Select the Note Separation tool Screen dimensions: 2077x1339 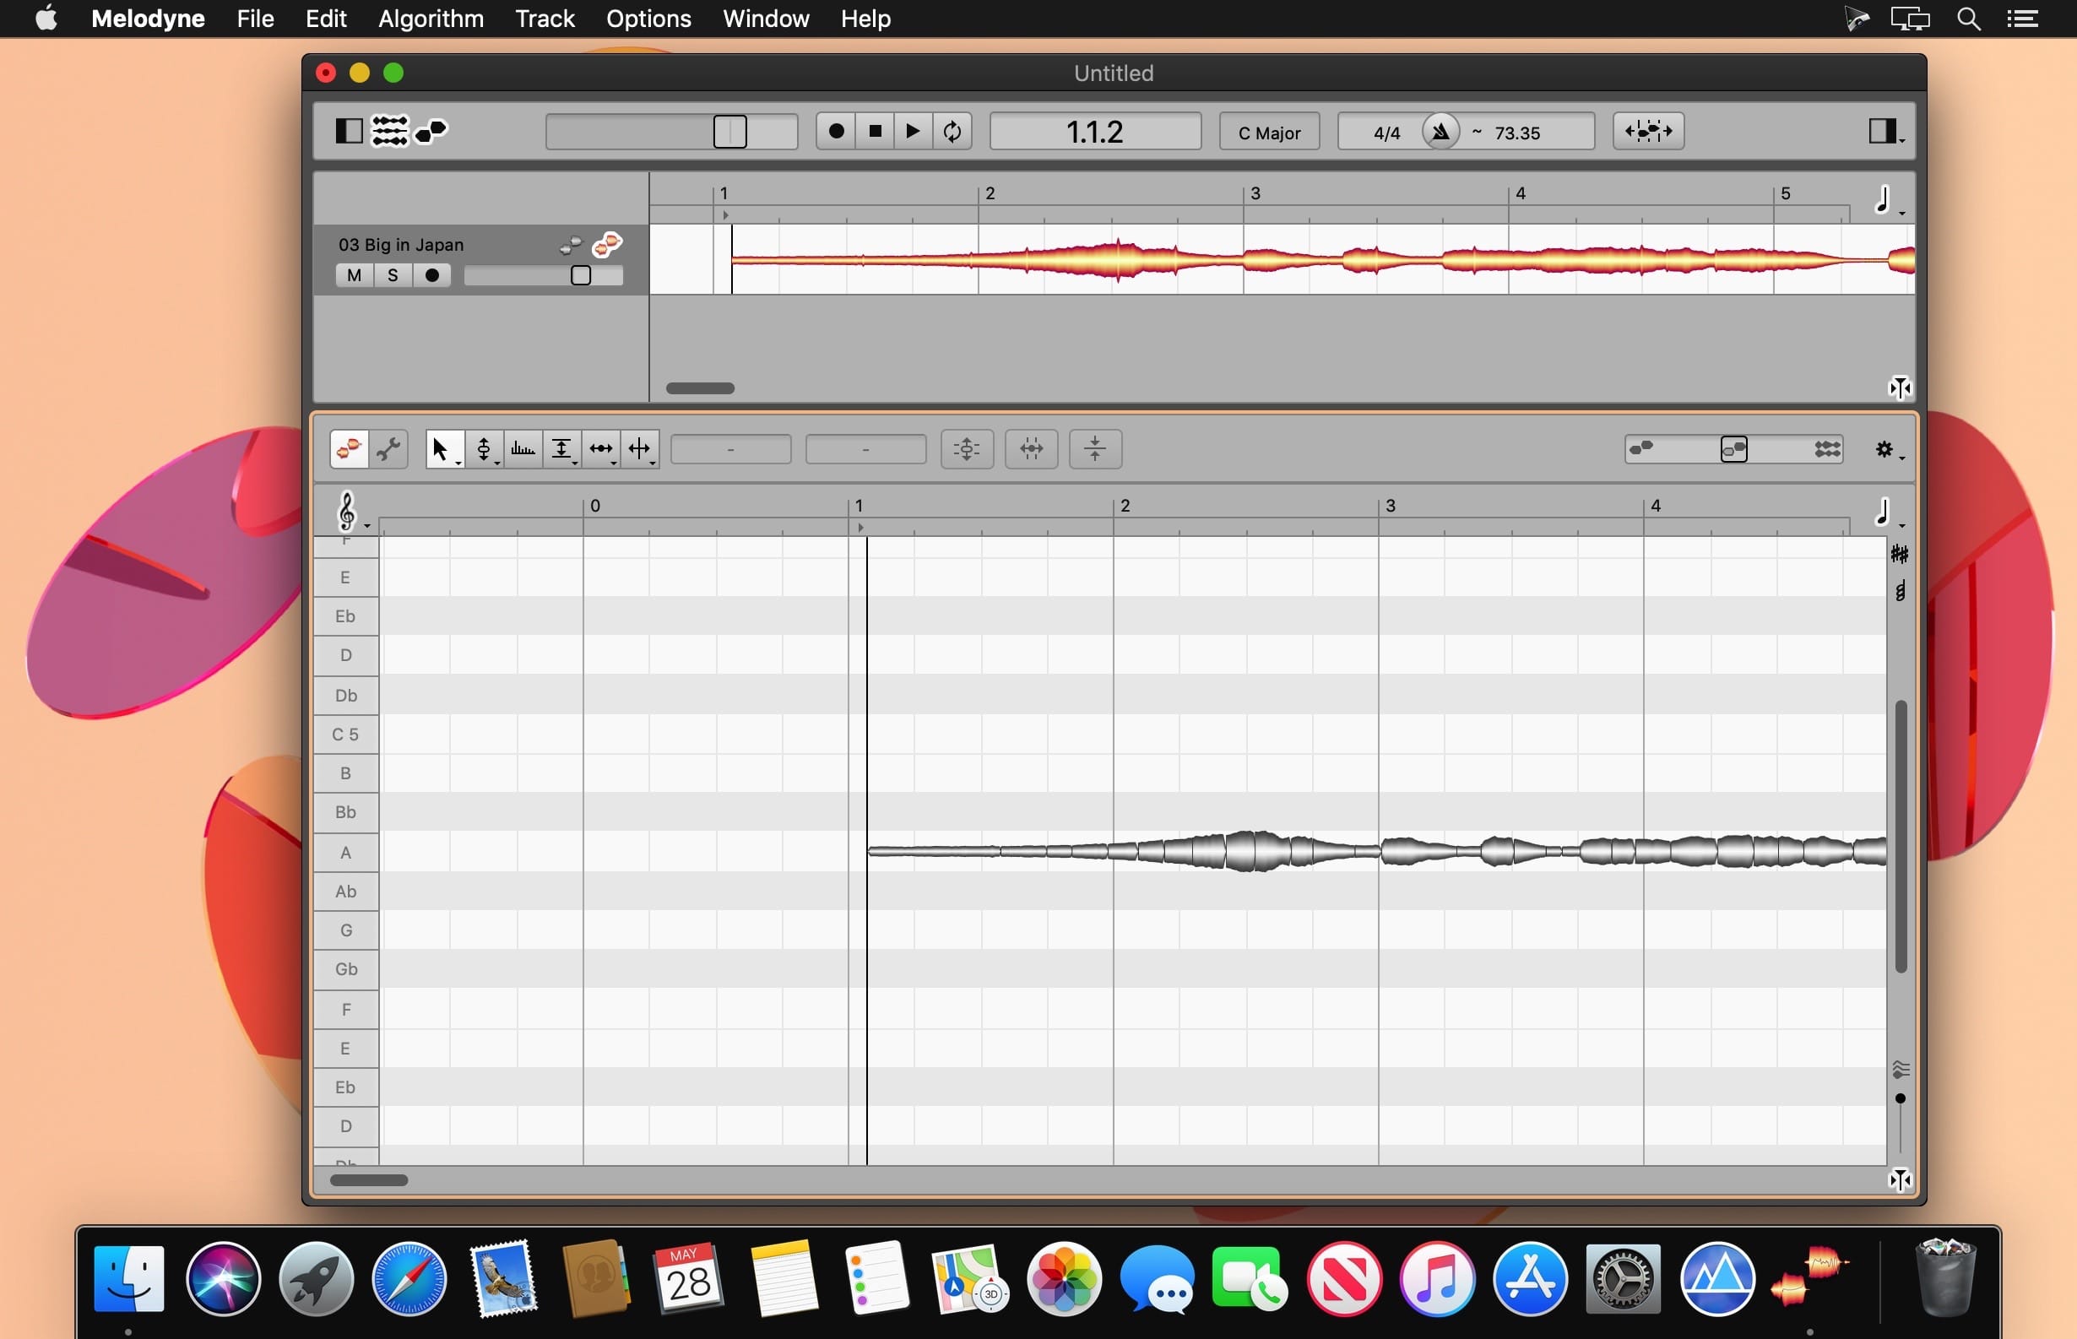(639, 448)
